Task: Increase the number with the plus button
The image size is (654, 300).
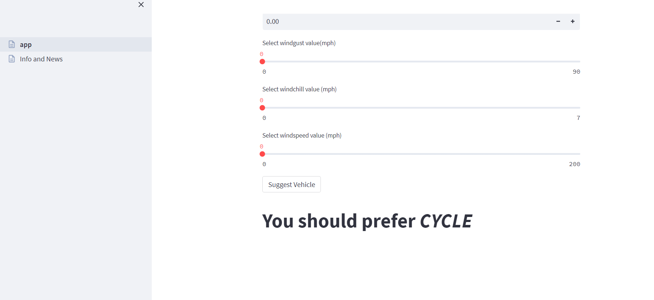Action: (572, 22)
